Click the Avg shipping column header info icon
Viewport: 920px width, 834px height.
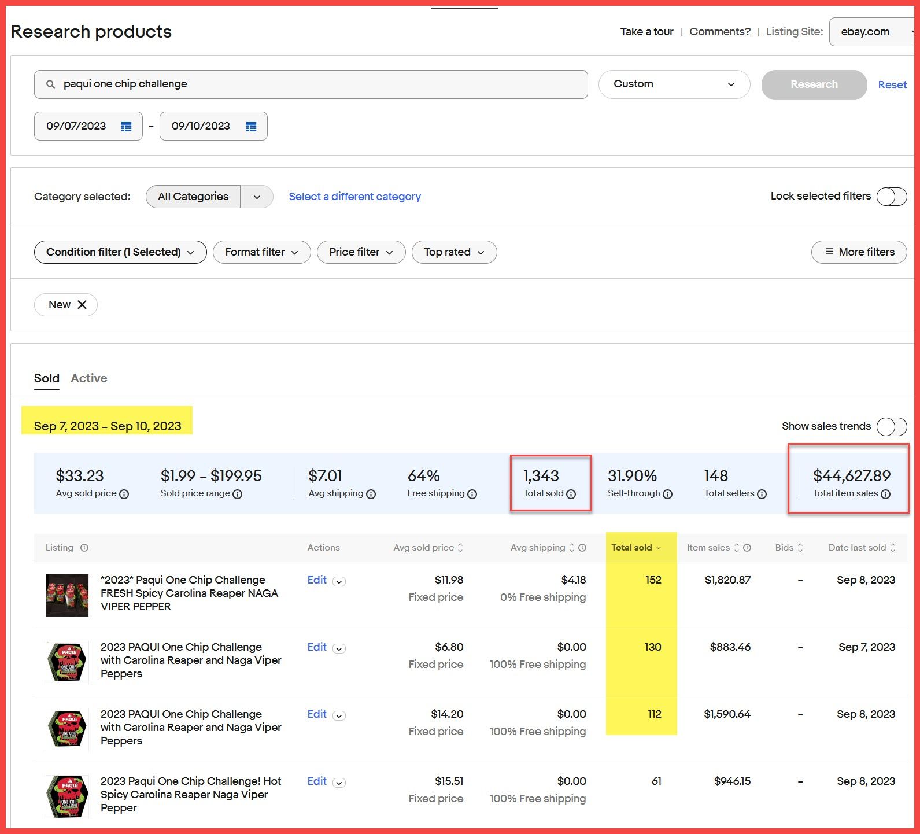click(582, 548)
